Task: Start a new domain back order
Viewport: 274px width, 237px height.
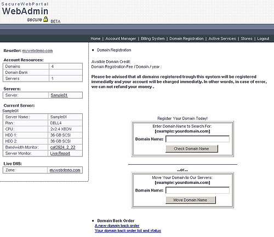Action: point(117,226)
